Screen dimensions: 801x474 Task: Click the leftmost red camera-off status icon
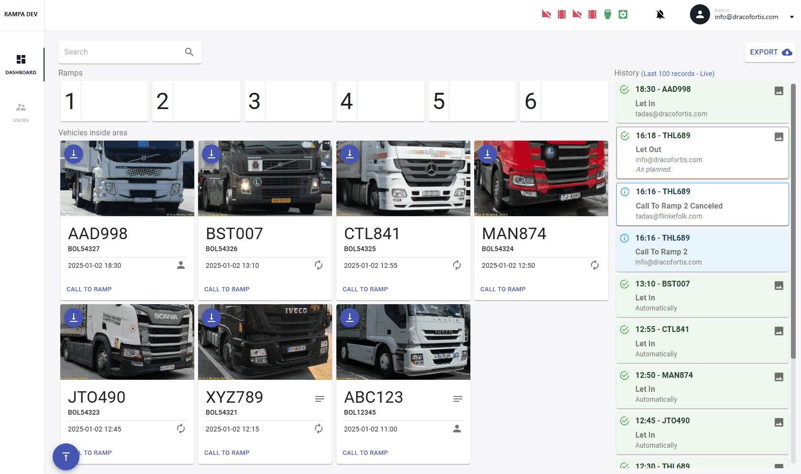546,14
